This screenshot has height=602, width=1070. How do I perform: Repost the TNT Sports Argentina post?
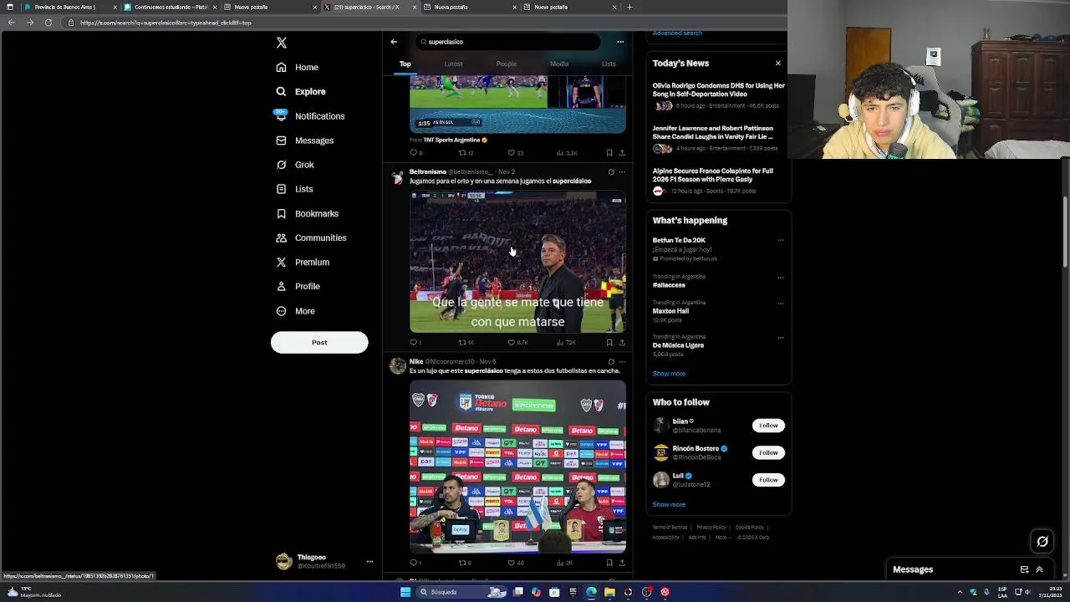(x=466, y=153)
